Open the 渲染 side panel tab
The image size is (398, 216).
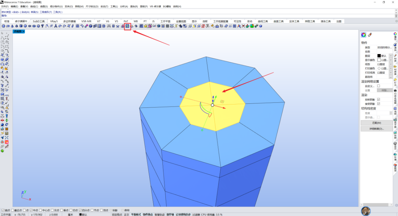click(395, 47)
